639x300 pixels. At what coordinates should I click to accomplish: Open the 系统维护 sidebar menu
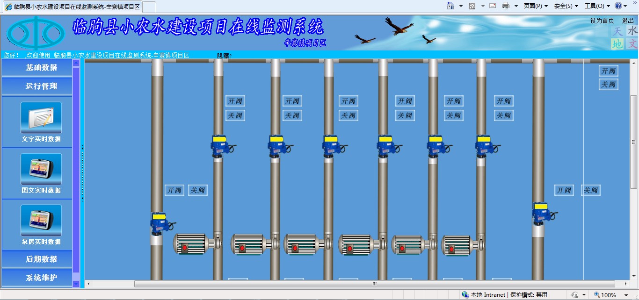pos(41,278)
